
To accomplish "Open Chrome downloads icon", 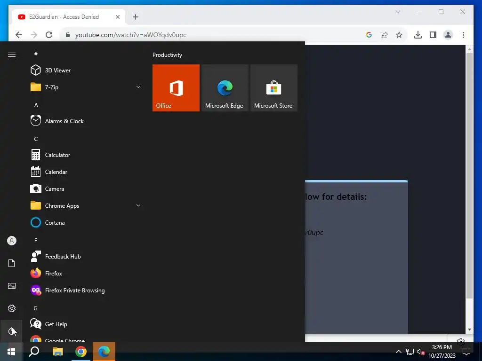I will (x=418, y=35).
